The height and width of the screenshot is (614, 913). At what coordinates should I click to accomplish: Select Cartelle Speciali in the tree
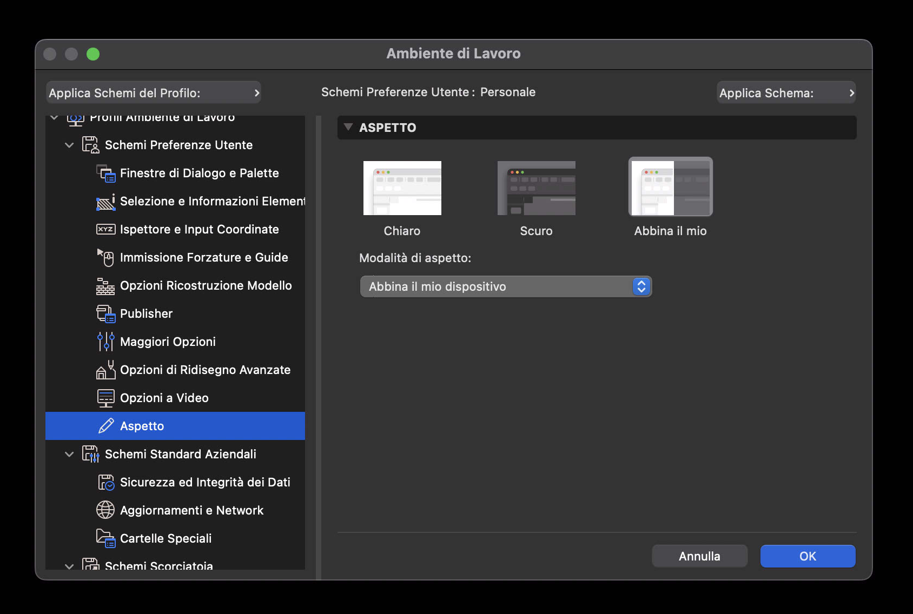point(166,538)
